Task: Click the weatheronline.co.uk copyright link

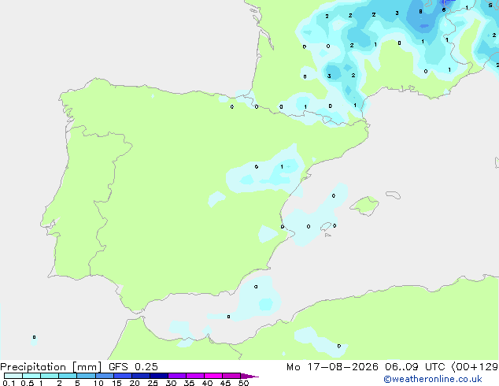Action: tap(432, 379)
